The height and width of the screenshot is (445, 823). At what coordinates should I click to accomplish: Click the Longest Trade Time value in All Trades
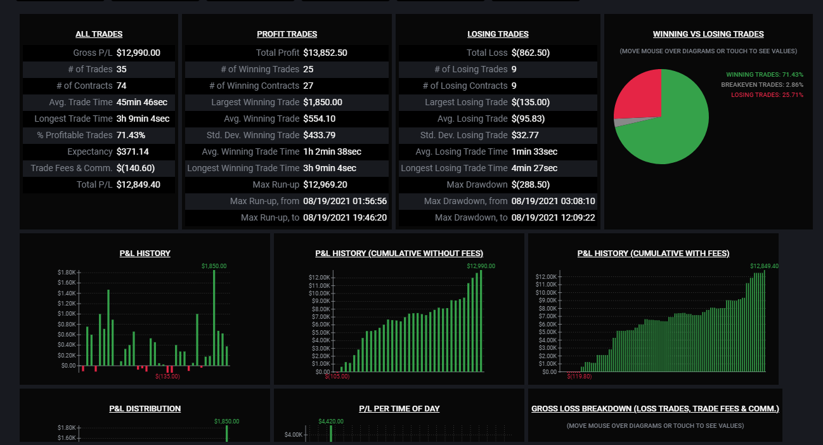[x=143, y=119]
